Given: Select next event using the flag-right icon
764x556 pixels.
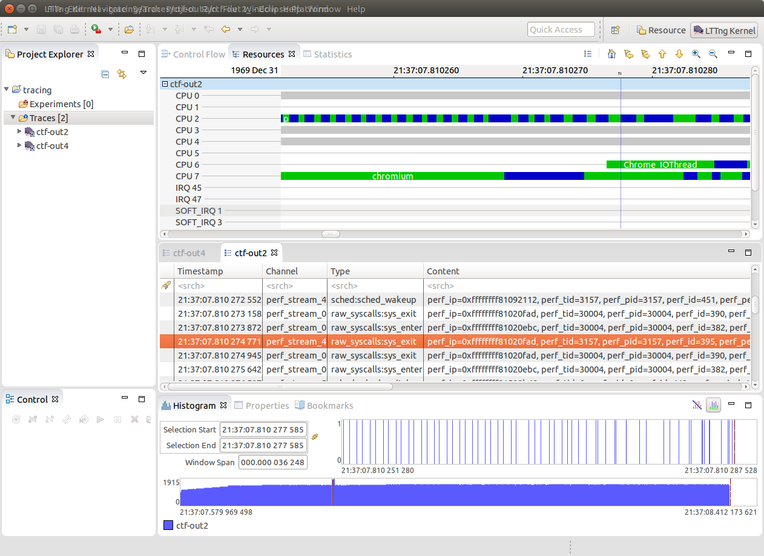Looking at the screenshot, I should (645, 54).
